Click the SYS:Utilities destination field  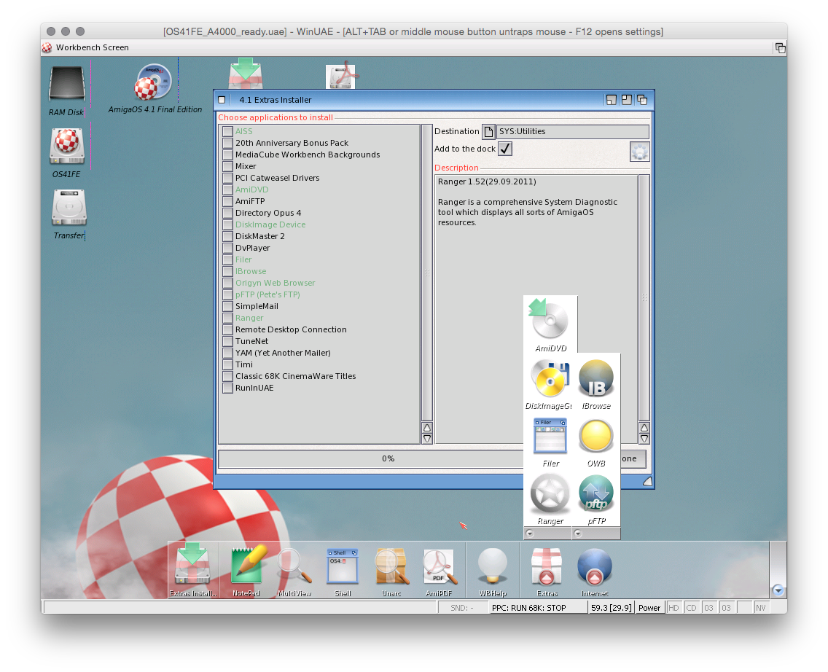point(572,131)
